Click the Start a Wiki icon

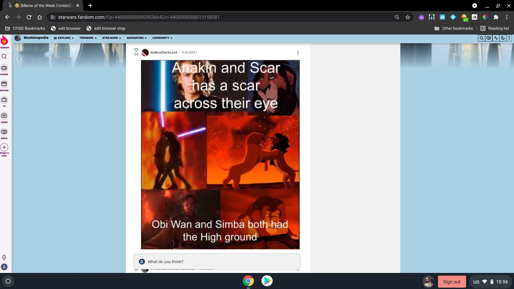point(4,147)
